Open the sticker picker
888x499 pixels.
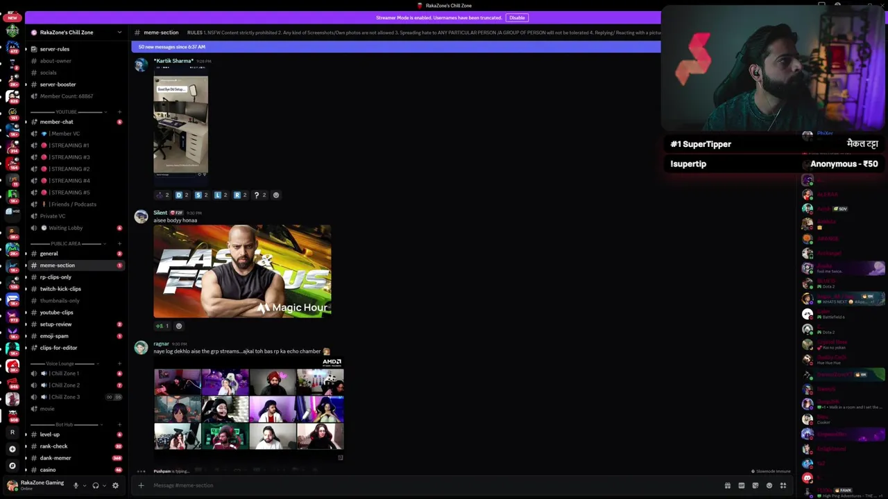coord(755,486)
